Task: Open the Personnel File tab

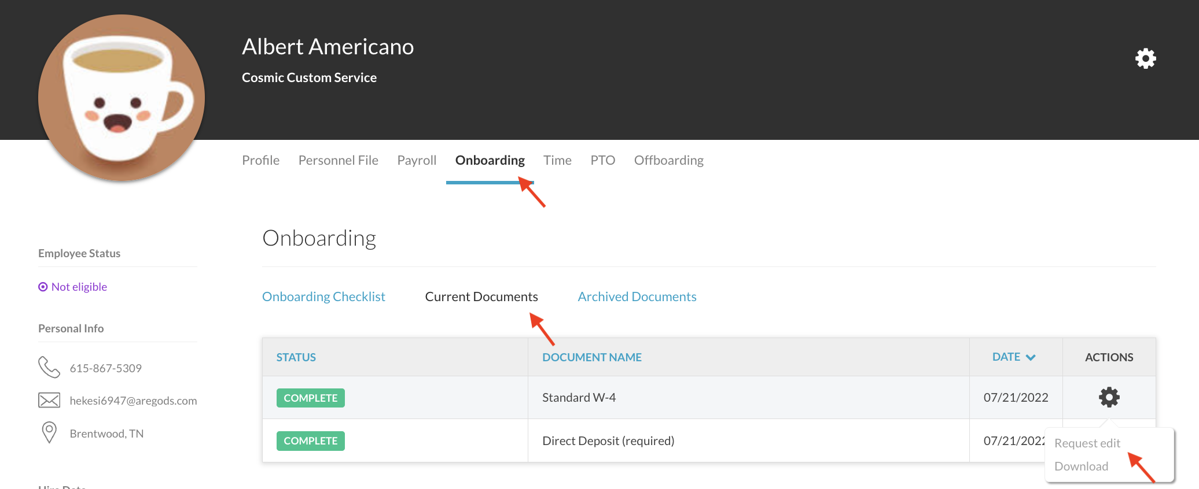Action: [x=338, y=160]
